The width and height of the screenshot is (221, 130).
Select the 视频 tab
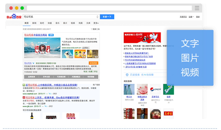[x=73, y=23]
